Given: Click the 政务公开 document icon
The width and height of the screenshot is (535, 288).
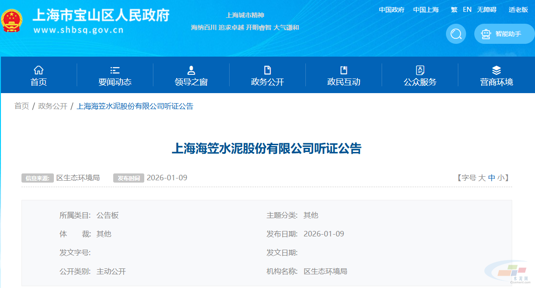Looking at the screenshot, I should (x=267, y=70).
